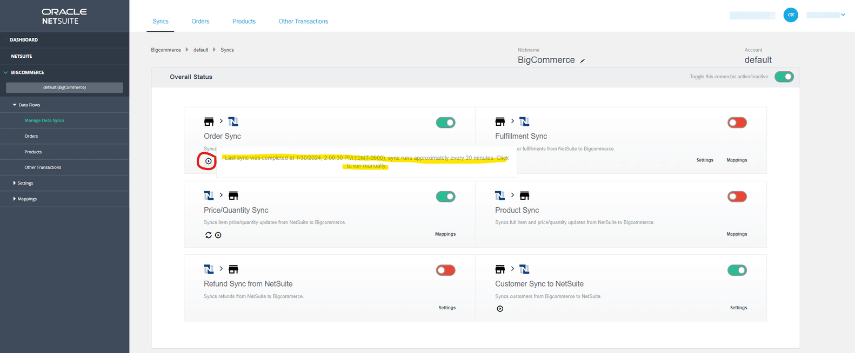Click the CK user avatar
The width and height of the screenshot is (855, 353).
(x=791, y=15)
